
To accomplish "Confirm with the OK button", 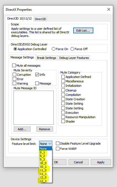I will point(59,162).
